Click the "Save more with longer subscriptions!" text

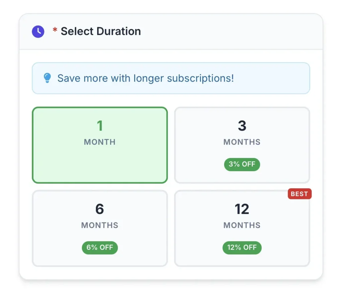146,78
